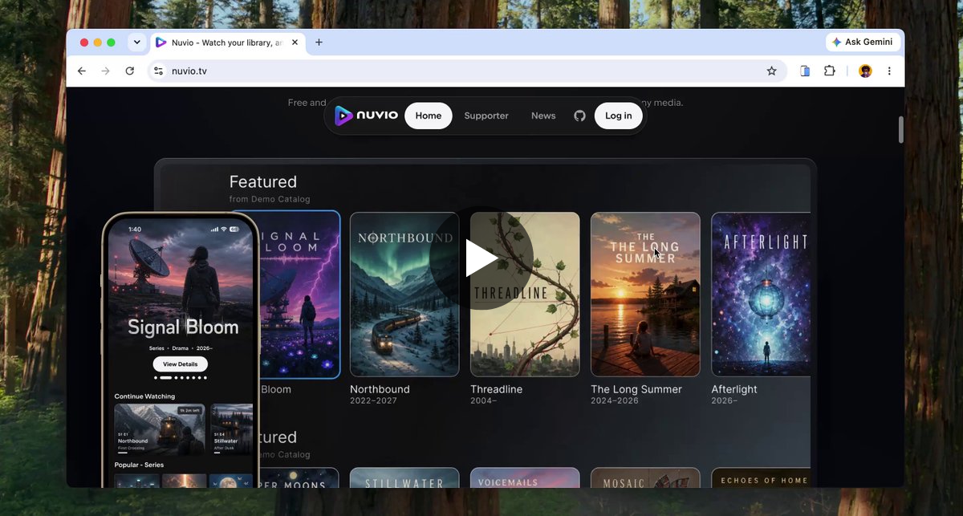This screenshot has height=516, width=963.
Task: Open the GitHub icon link
Action: point(579,116)
